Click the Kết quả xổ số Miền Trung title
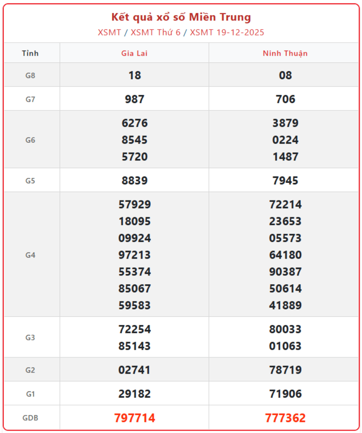362x433 pixels. [181, 17]
